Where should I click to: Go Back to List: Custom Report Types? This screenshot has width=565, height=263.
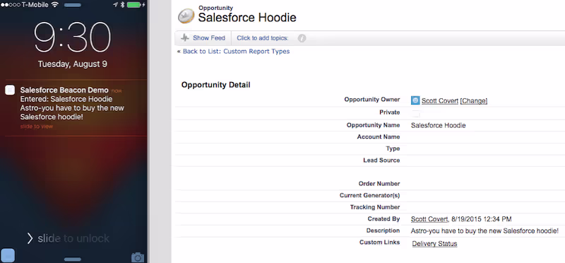(x=236, y=51)
